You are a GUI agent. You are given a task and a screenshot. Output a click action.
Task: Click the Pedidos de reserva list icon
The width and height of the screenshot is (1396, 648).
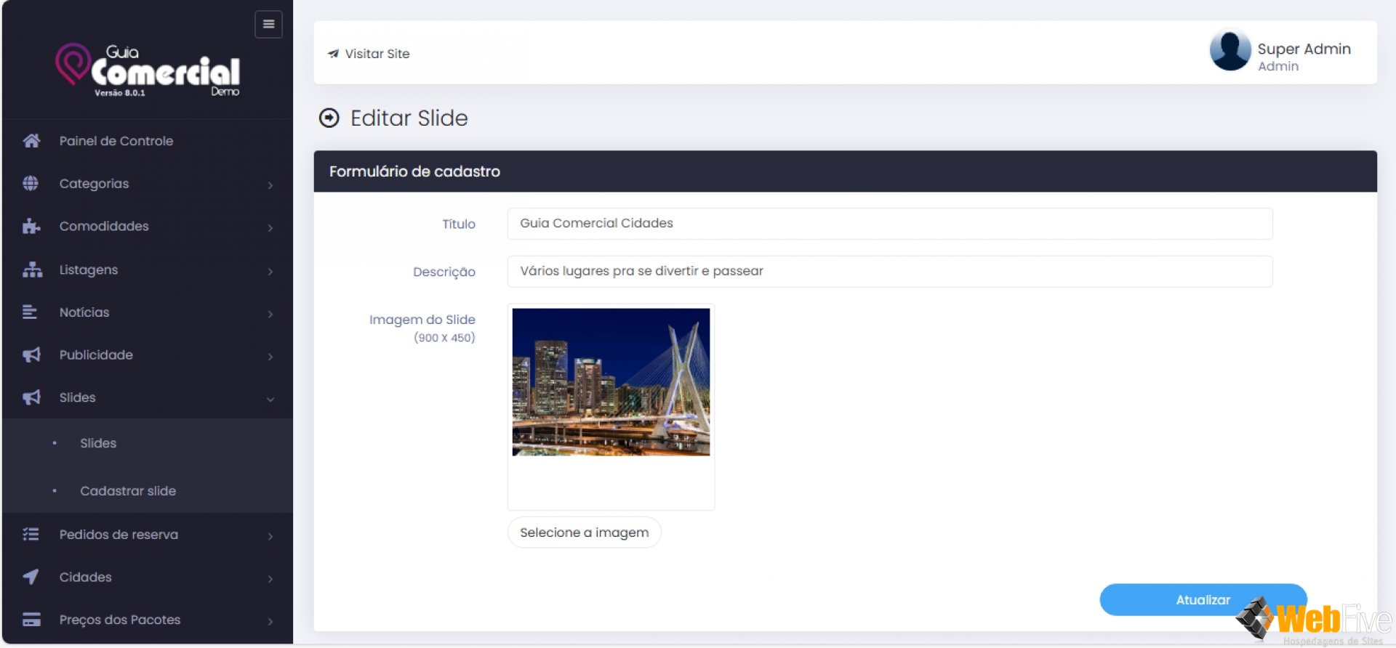point(31,535)
